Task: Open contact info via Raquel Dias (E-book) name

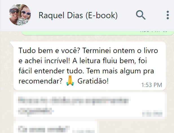Action: (x=78, y=15)
